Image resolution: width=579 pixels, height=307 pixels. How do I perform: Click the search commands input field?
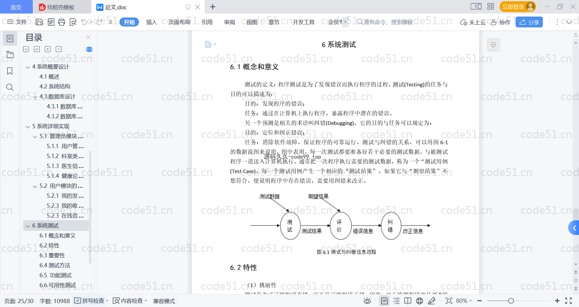pos(385,22)
